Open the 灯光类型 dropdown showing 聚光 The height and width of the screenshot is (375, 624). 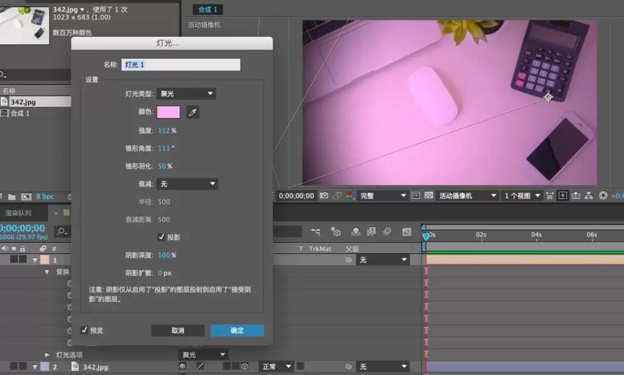[186, 94]
